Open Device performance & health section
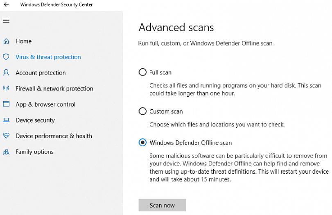332x215 pixels. coord(54,136)
